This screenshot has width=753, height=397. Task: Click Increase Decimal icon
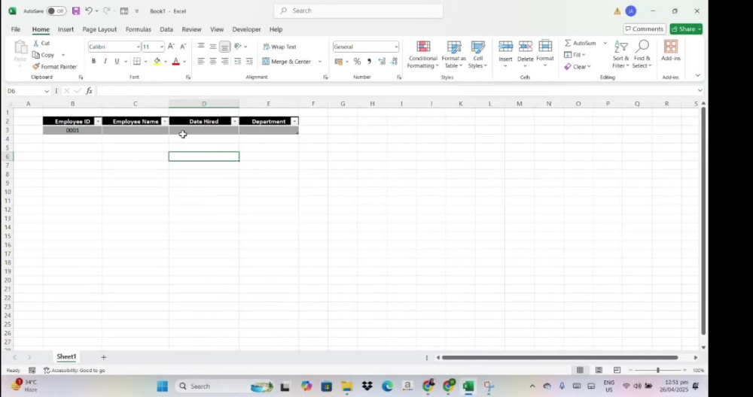click(383, 62)
